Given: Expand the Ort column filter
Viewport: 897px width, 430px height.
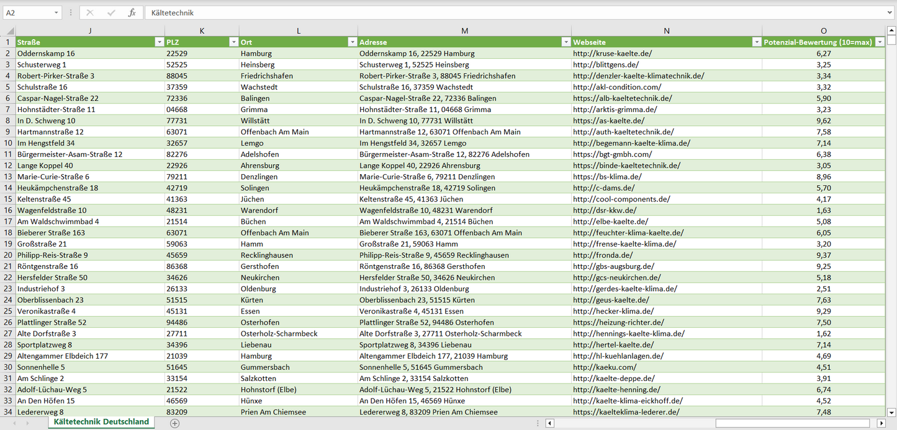Looking at the screenshot, I should pyautogui.click(x=352, y=42).
